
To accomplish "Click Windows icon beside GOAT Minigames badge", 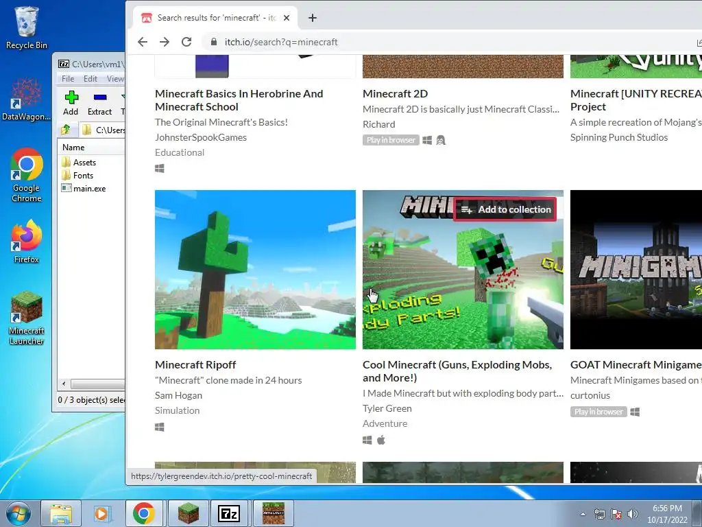I will pos(635,412).
